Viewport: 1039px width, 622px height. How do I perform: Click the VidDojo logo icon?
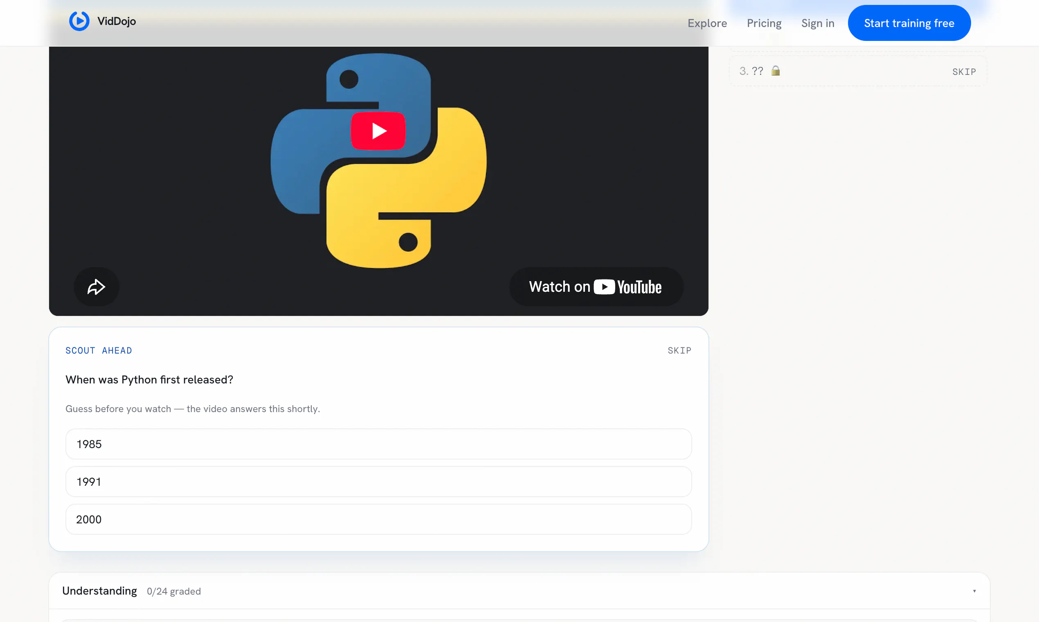[x=79, y=21]
